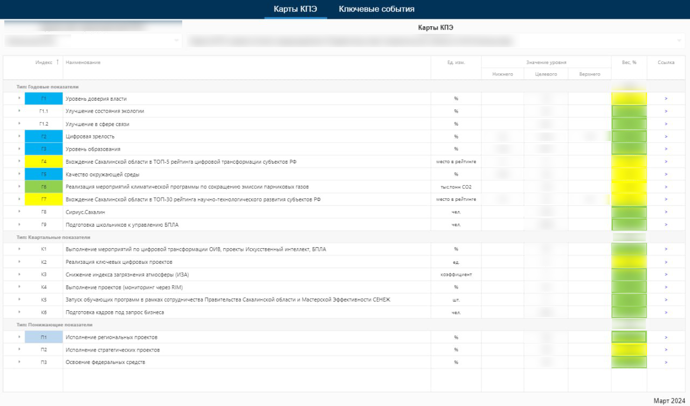
Task: Open the blurred dropdown at top left
Action: pos(93,40)
